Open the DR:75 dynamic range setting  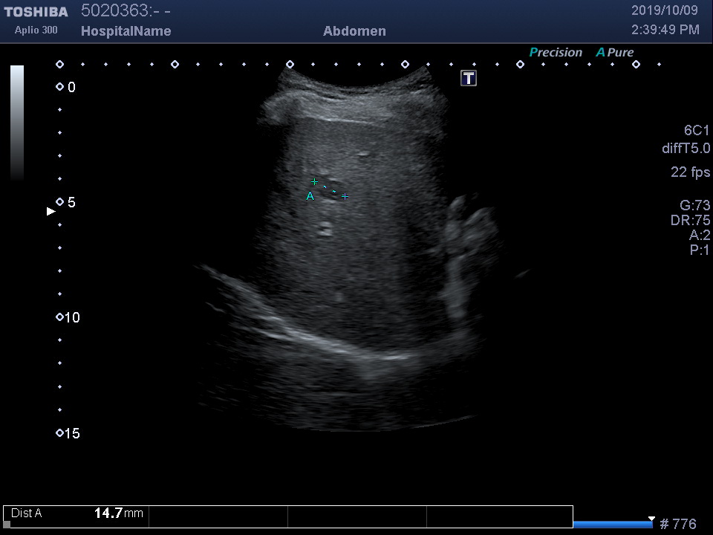(690, 221)
